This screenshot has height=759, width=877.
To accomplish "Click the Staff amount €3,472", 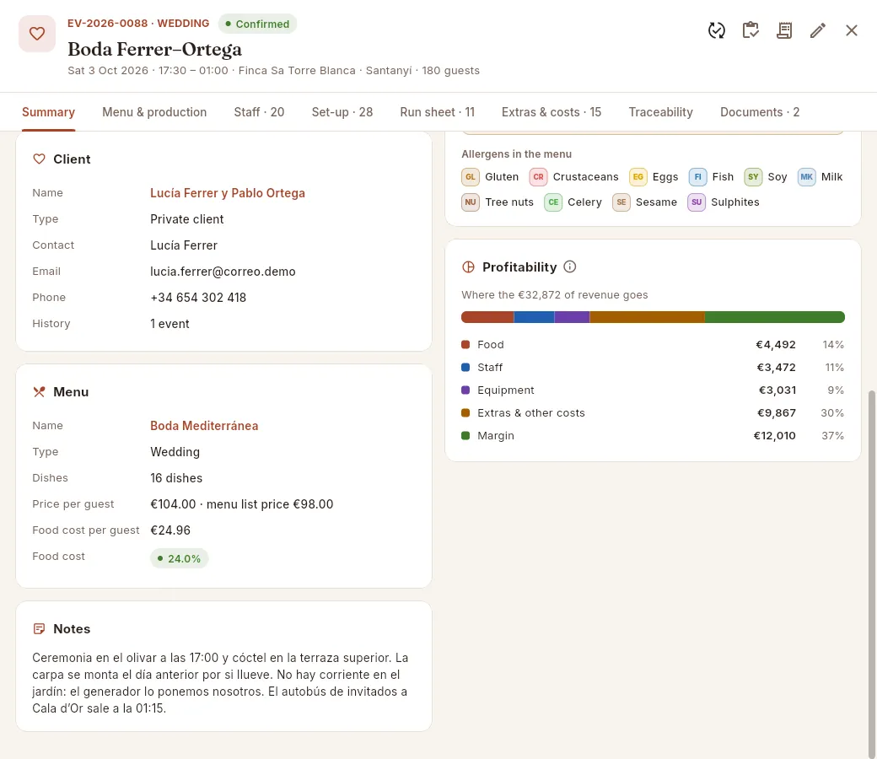I will point(777,368).
